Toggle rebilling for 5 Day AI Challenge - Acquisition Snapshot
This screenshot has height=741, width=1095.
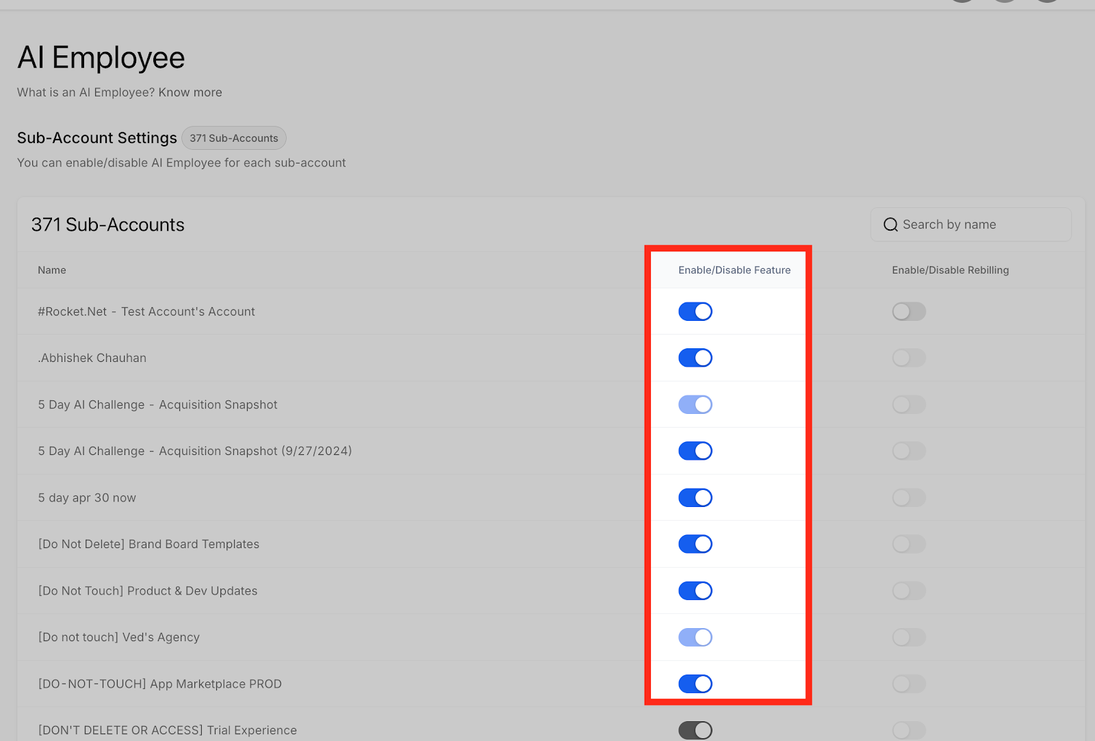click(x=909, y=404)
